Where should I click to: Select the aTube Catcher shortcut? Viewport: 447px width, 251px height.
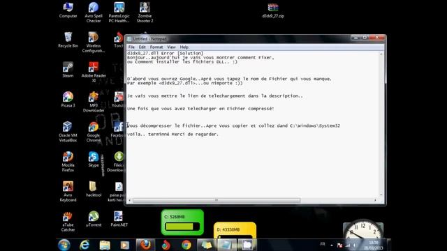[68, 222]
